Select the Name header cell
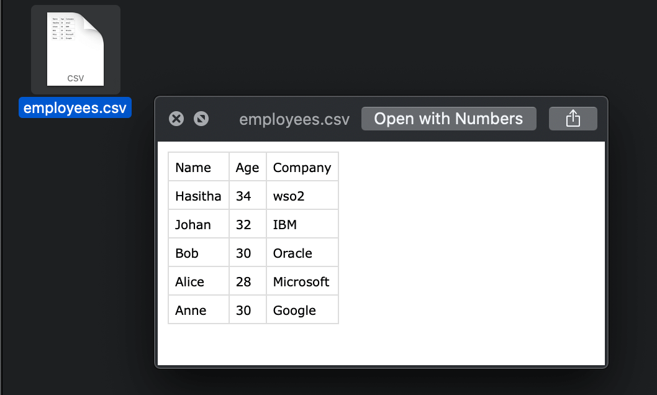657x395 pixels. point(199,167)
